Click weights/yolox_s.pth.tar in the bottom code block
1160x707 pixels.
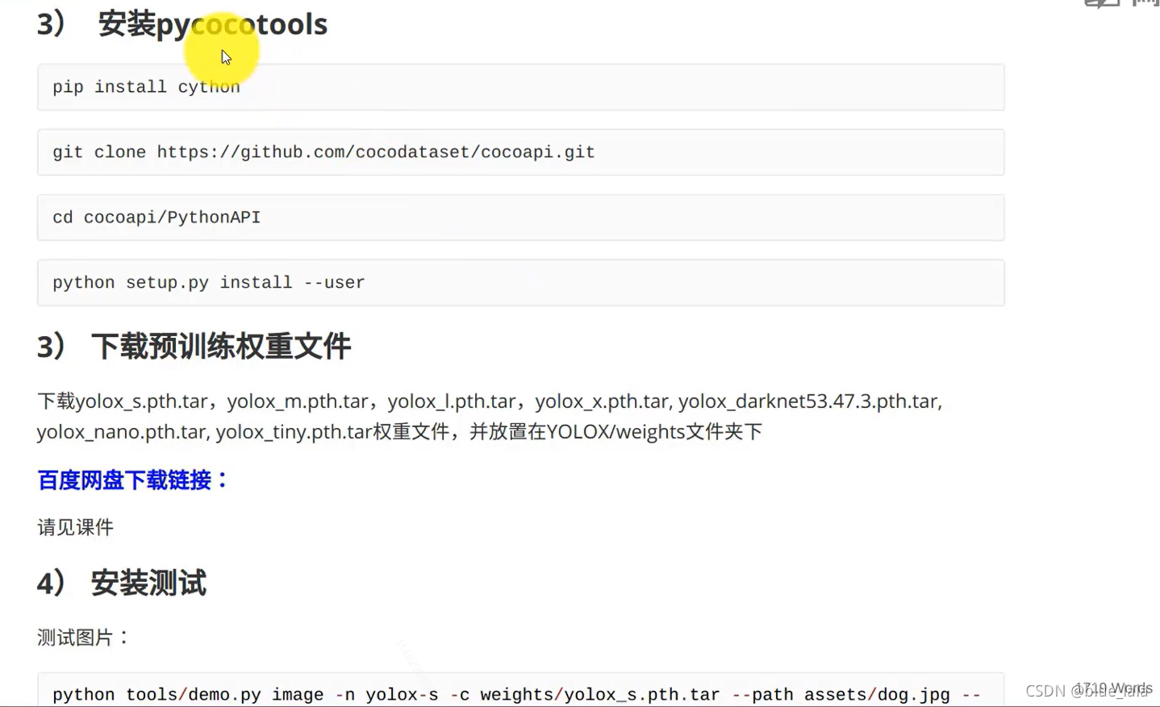(600, 695)
